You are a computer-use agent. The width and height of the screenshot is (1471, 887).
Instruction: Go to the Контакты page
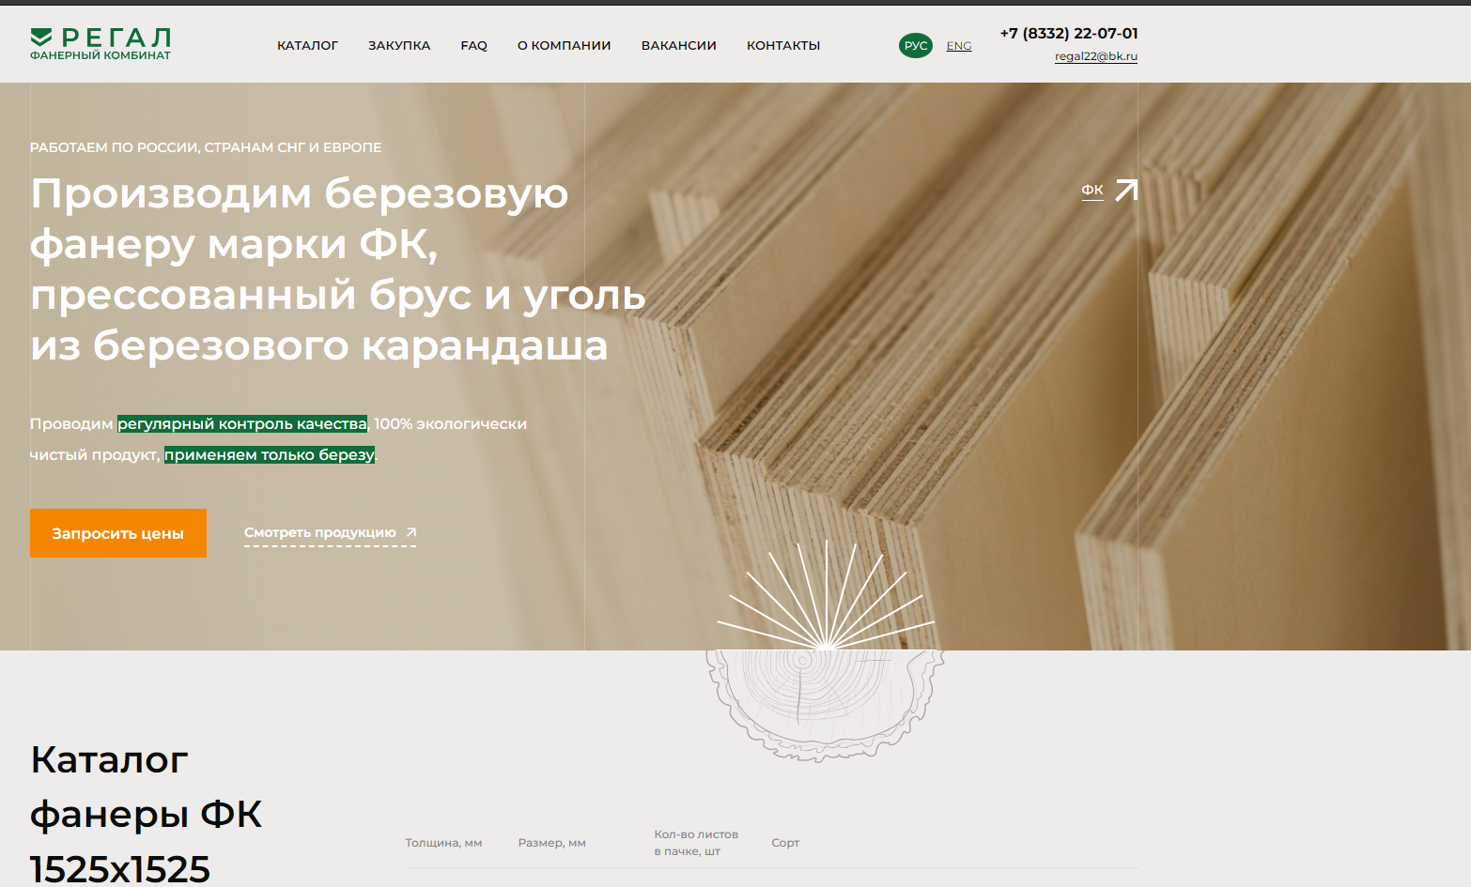782,46
